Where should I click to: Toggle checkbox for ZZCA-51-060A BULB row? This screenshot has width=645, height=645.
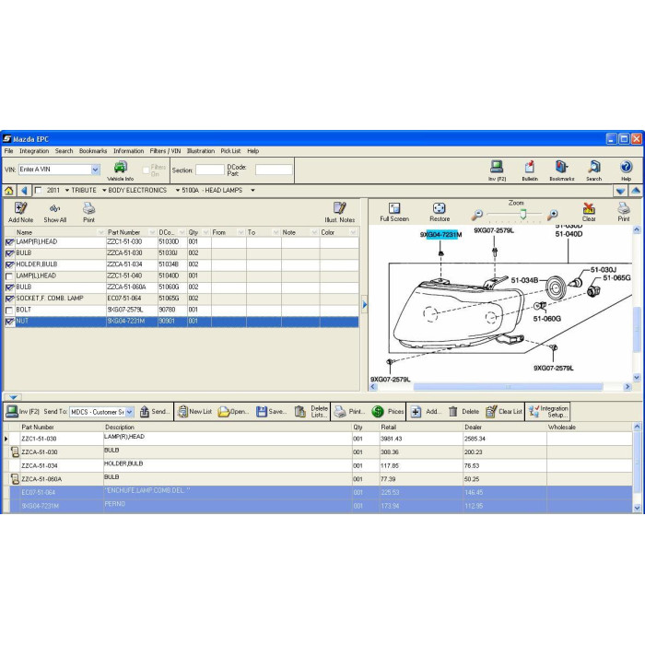click(x=9, y=287)
